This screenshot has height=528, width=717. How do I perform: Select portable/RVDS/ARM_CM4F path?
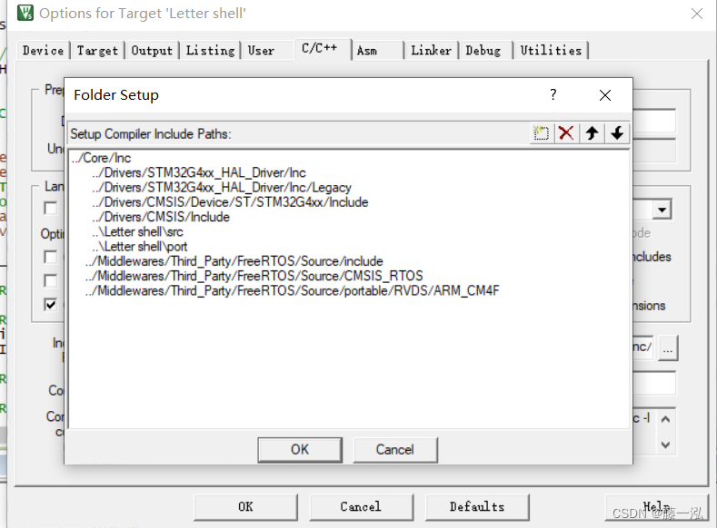coord(293,290)
